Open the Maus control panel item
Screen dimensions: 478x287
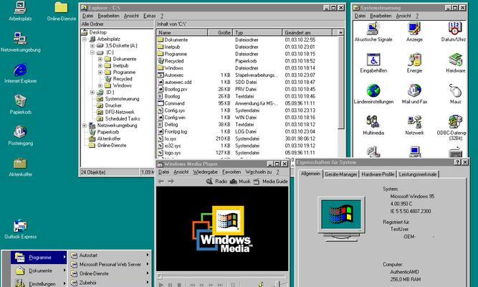455,94
